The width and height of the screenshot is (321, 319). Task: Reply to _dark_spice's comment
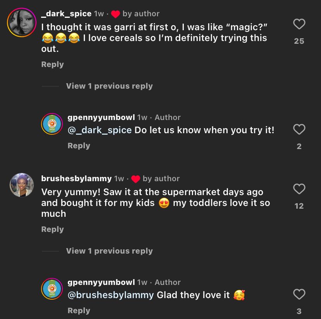pyautogui.click(x=52, y=64)
